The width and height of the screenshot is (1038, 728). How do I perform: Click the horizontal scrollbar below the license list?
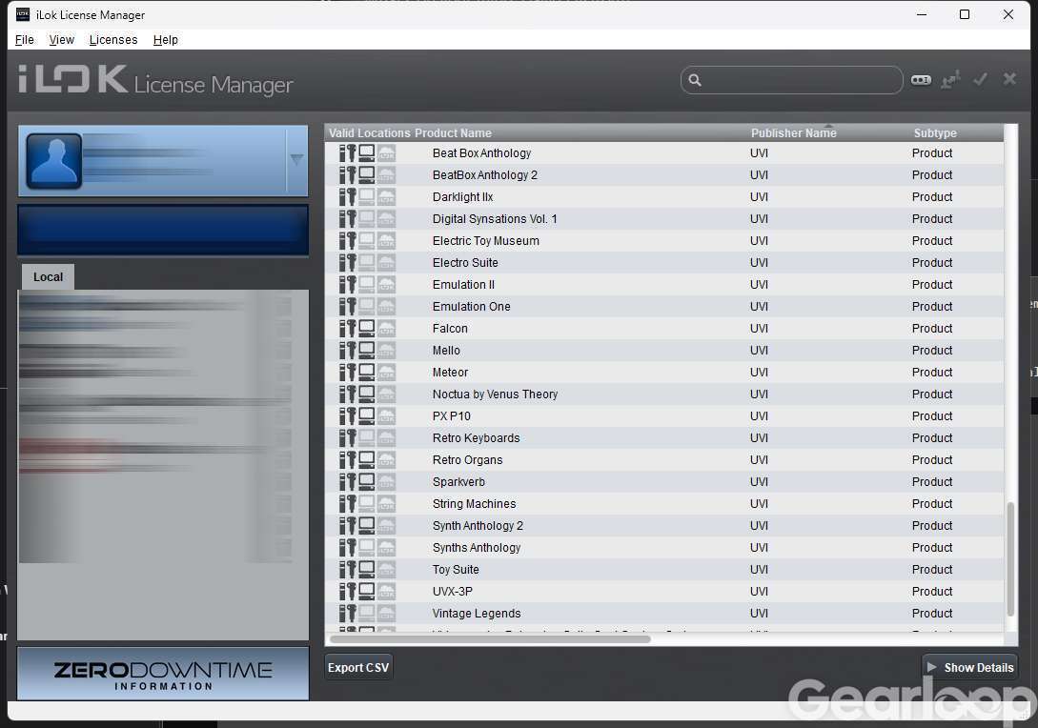click(x=490, y=638)
